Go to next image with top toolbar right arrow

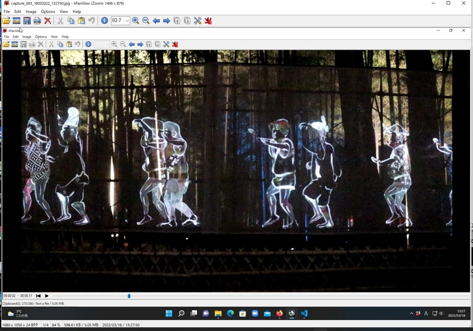(166, 21)
